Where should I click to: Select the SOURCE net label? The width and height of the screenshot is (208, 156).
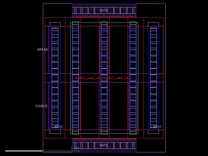click(41, 106)
